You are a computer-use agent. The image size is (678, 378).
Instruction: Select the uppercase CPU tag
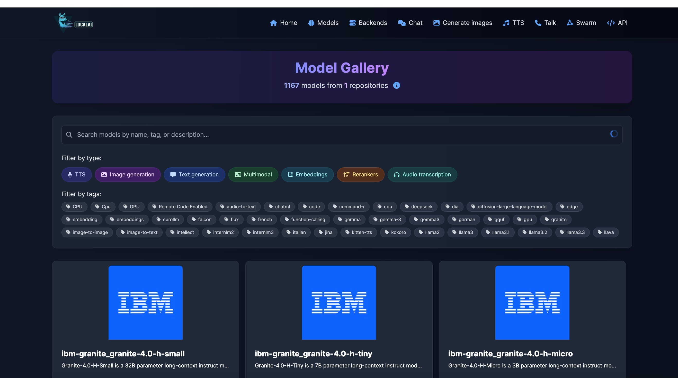pos(75,207)
